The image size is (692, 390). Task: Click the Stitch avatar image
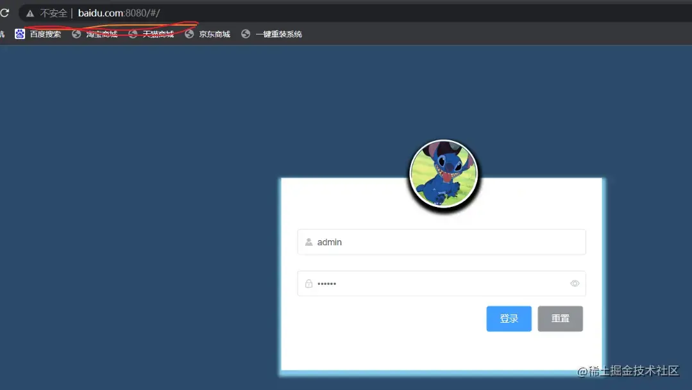click(444, 174)
